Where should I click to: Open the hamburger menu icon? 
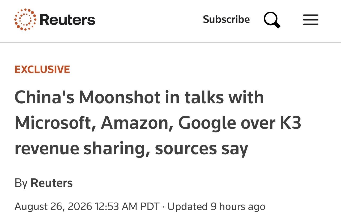click(x=311, y=20)
